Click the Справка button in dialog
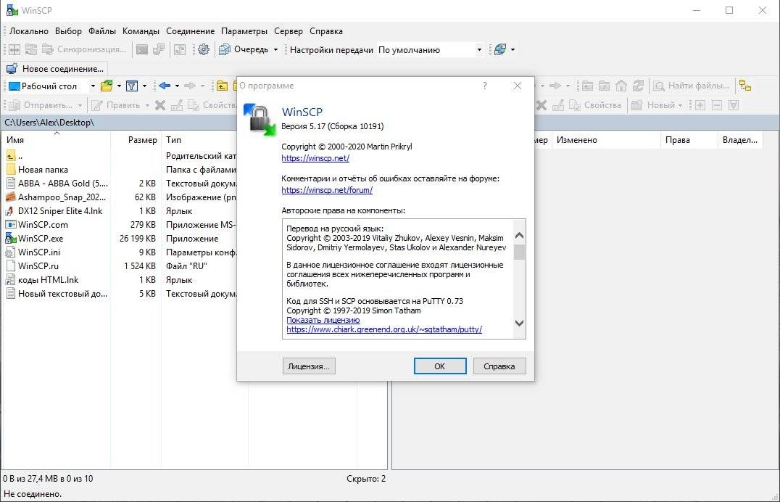 pos(499,366)
